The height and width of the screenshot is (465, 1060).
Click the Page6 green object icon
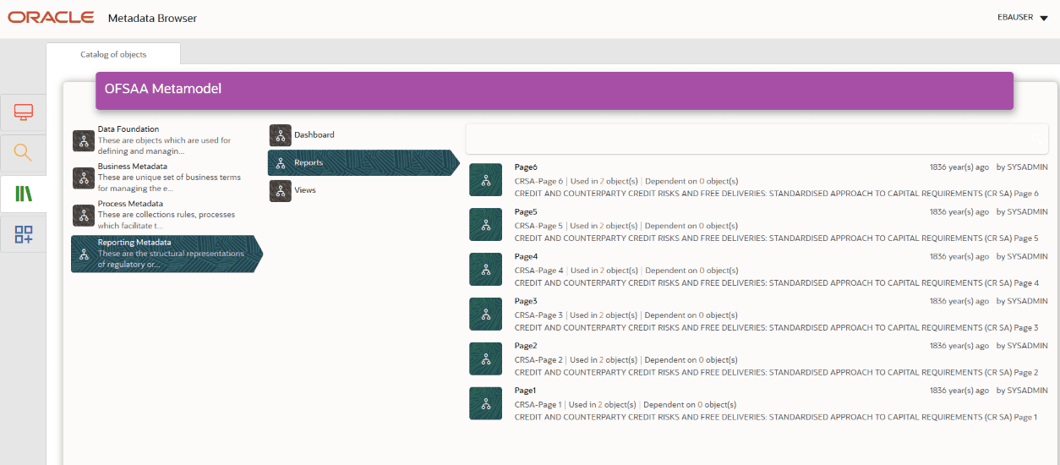point(485,180)
